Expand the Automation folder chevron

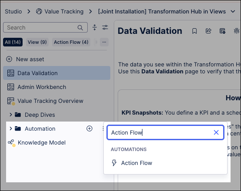10,128
